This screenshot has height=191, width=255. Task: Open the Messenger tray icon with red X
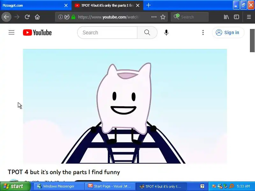click(x=220, y=186)
